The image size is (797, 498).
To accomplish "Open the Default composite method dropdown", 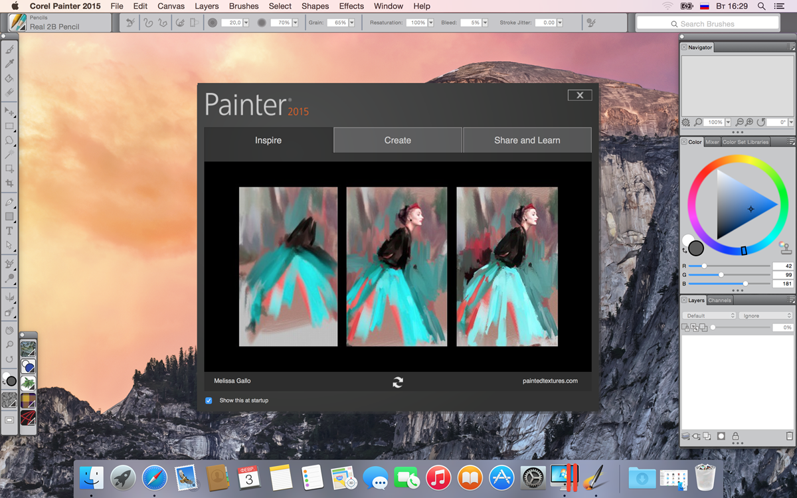I will point(709,315).
